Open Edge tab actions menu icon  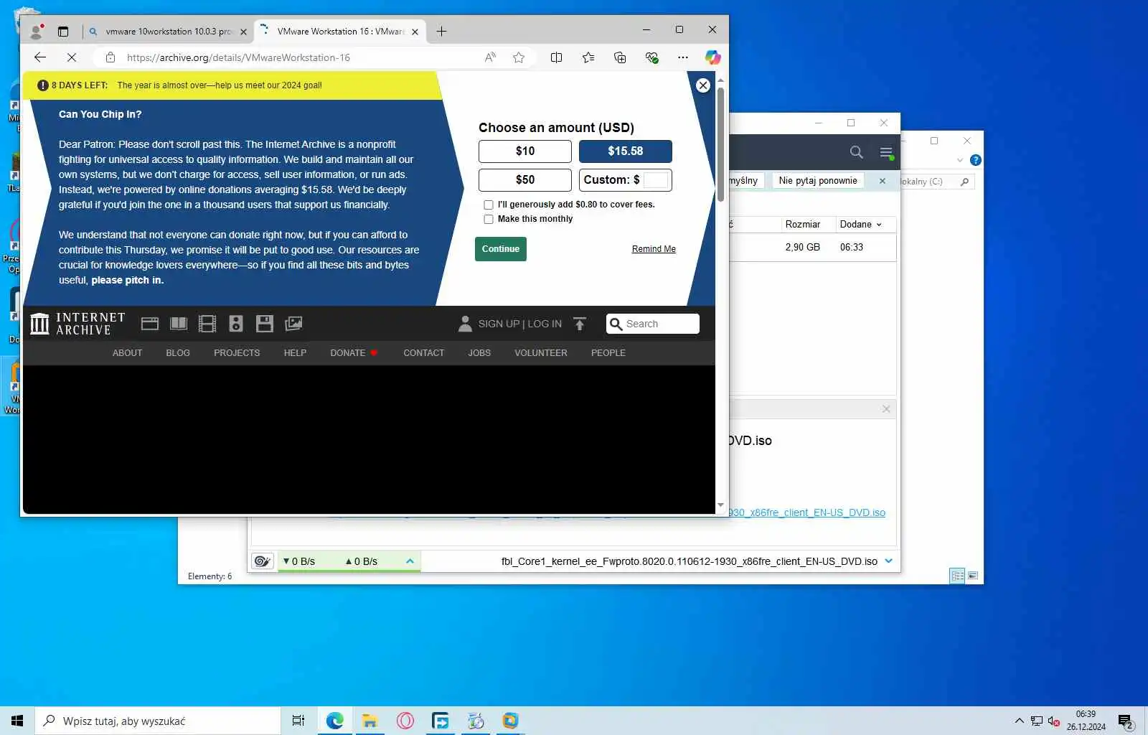(63, 32)
